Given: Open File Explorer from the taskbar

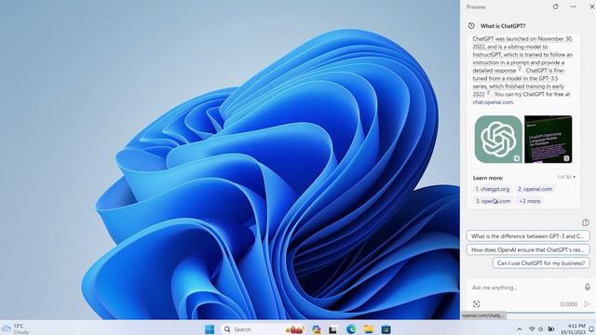Looking at the screenshot, I should 369,328.
